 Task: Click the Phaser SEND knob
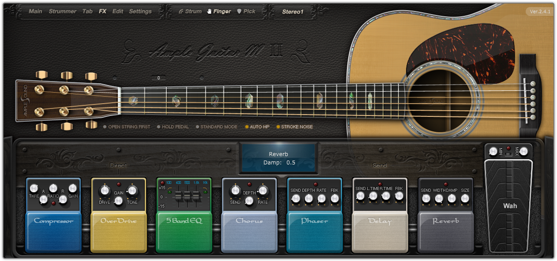pos(296,199)
